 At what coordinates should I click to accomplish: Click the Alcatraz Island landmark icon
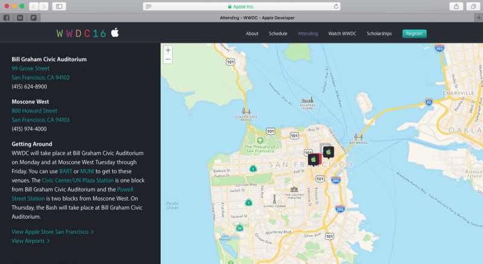click(307, 100)
